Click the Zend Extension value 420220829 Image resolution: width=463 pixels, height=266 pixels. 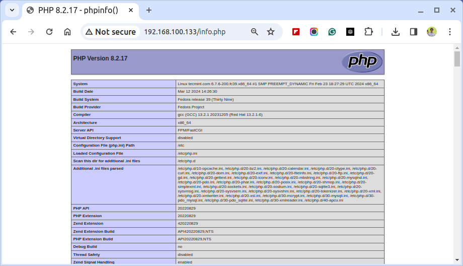(188, 224)
